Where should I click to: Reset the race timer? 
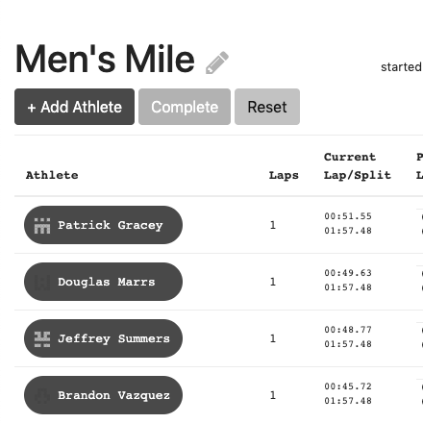coord(267,107)
